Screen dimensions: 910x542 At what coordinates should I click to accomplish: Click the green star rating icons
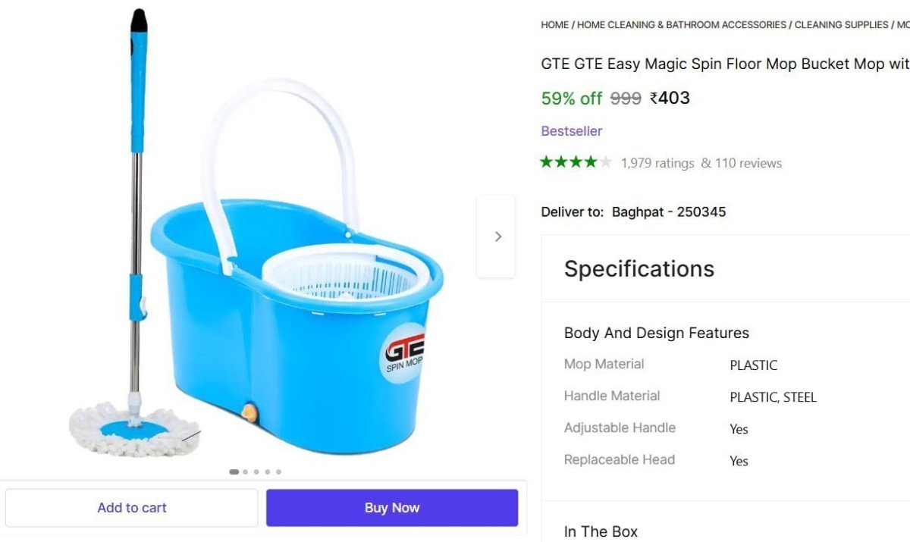point(576,161)
